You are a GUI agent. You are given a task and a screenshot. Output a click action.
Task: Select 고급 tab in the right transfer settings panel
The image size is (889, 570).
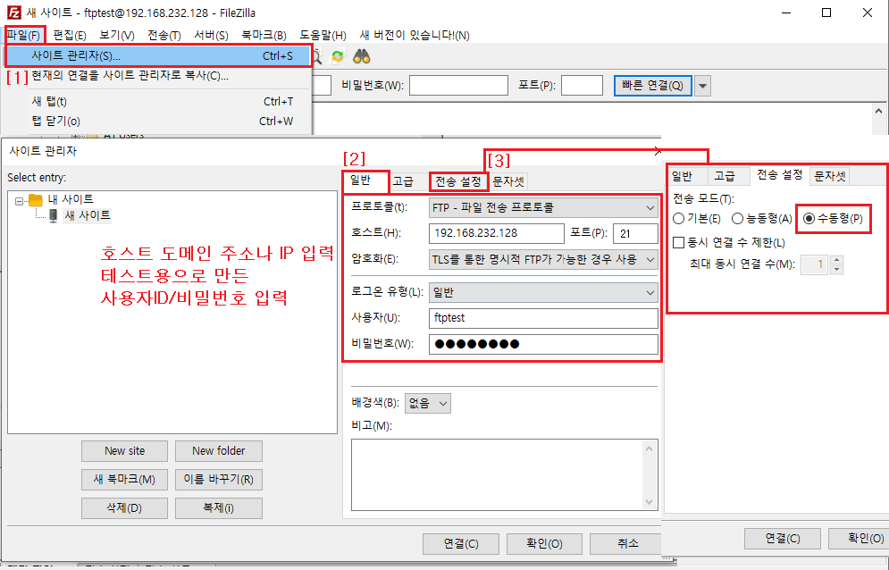click(725, 176)
